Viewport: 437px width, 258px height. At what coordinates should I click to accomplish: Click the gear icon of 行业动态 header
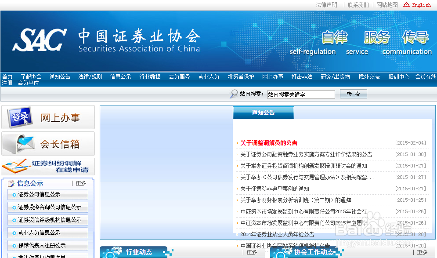pyautogui.click(x=112, y=252)
